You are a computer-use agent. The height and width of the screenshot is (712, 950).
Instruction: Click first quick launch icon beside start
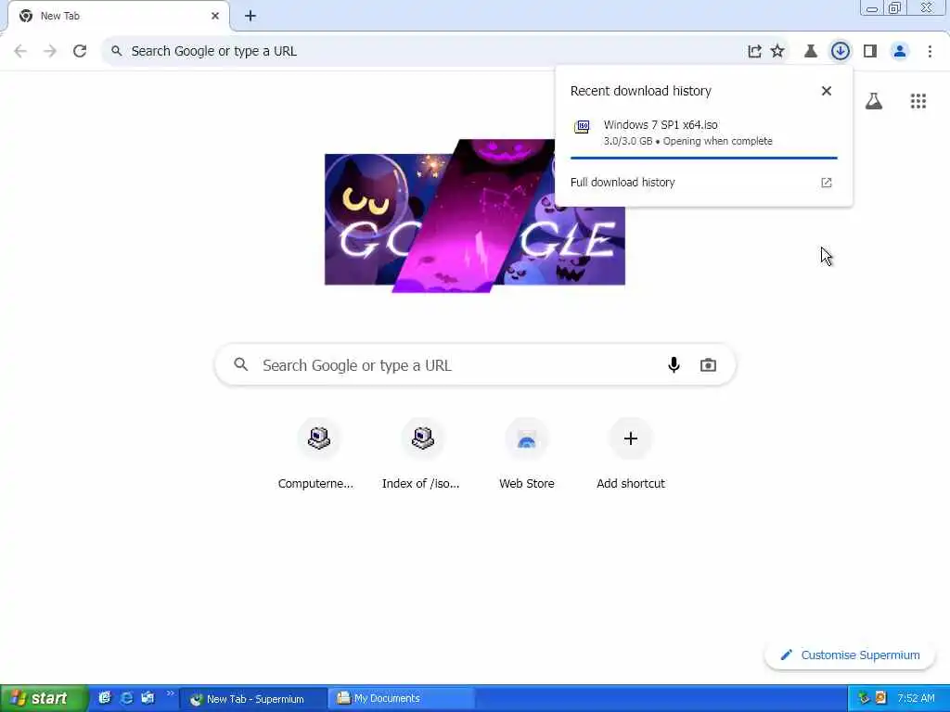coord(105,698)
